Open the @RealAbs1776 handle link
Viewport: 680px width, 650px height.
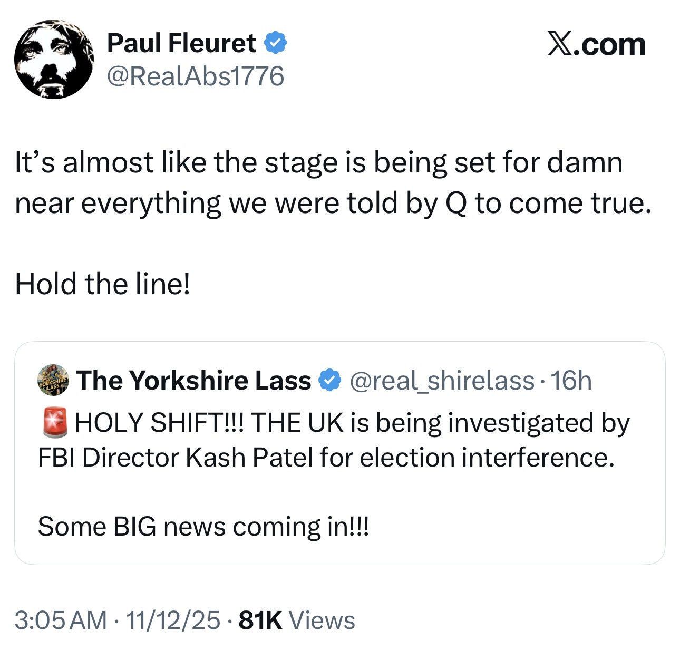coord(196,76)
